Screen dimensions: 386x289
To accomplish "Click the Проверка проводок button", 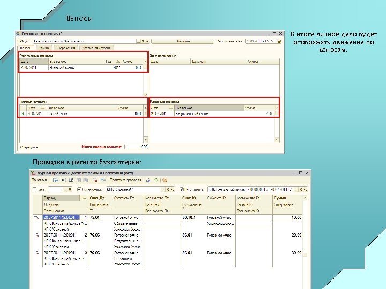I will tap(125, 180).
